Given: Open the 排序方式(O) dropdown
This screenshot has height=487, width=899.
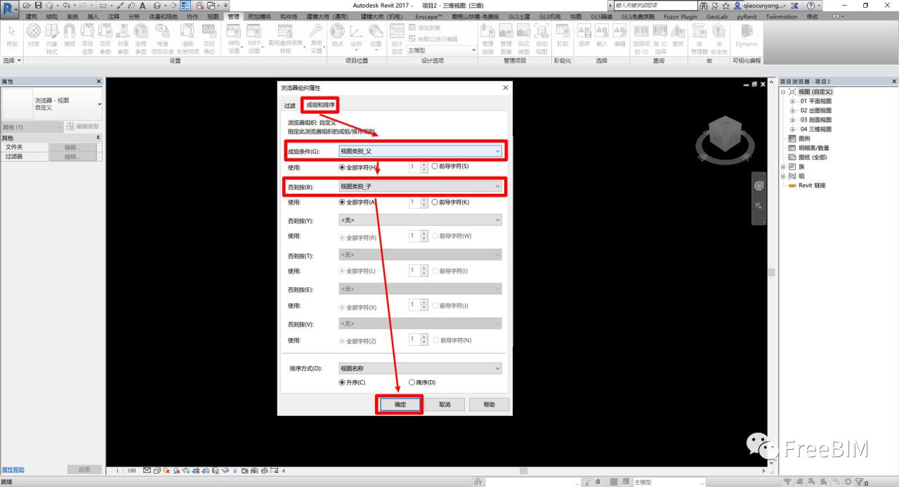Looking at the screenshot, I should [420, 368].
